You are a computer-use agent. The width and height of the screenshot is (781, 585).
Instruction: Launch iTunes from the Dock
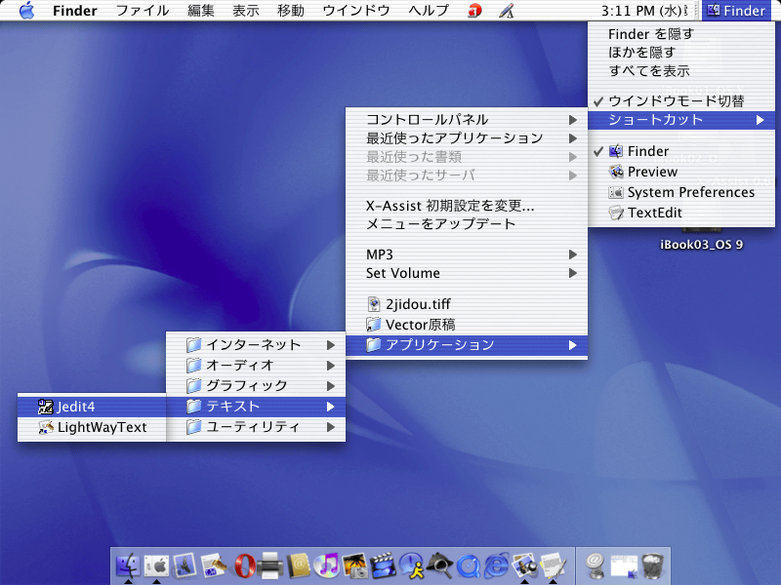pyautogui.click(x=326, y=565)
